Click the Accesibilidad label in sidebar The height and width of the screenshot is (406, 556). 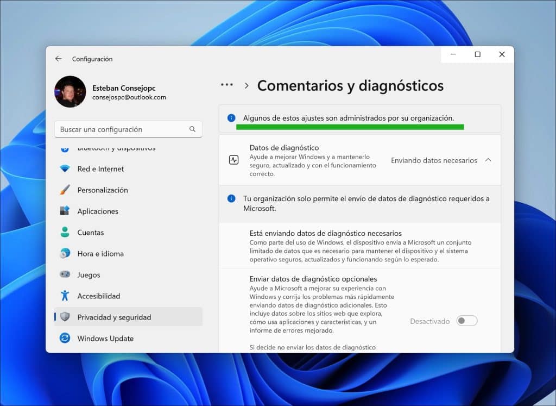(x=99, y=296)
